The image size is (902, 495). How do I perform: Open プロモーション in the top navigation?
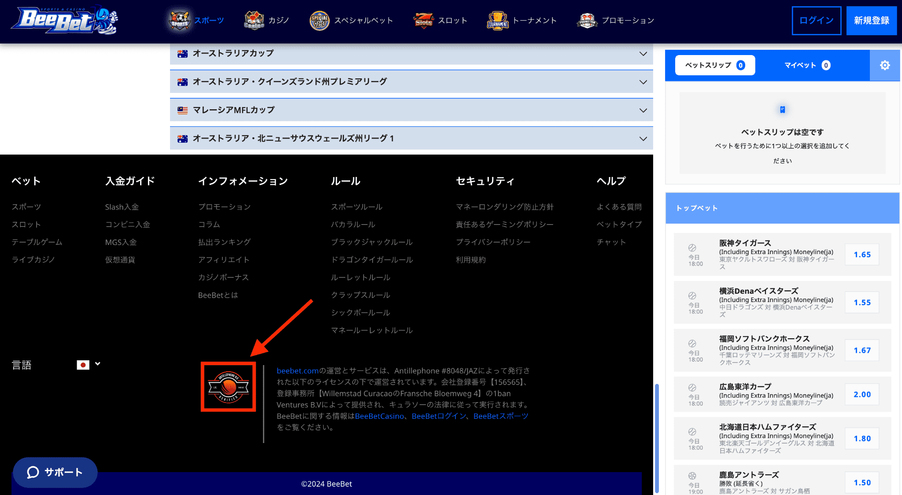tap(628, 20)
